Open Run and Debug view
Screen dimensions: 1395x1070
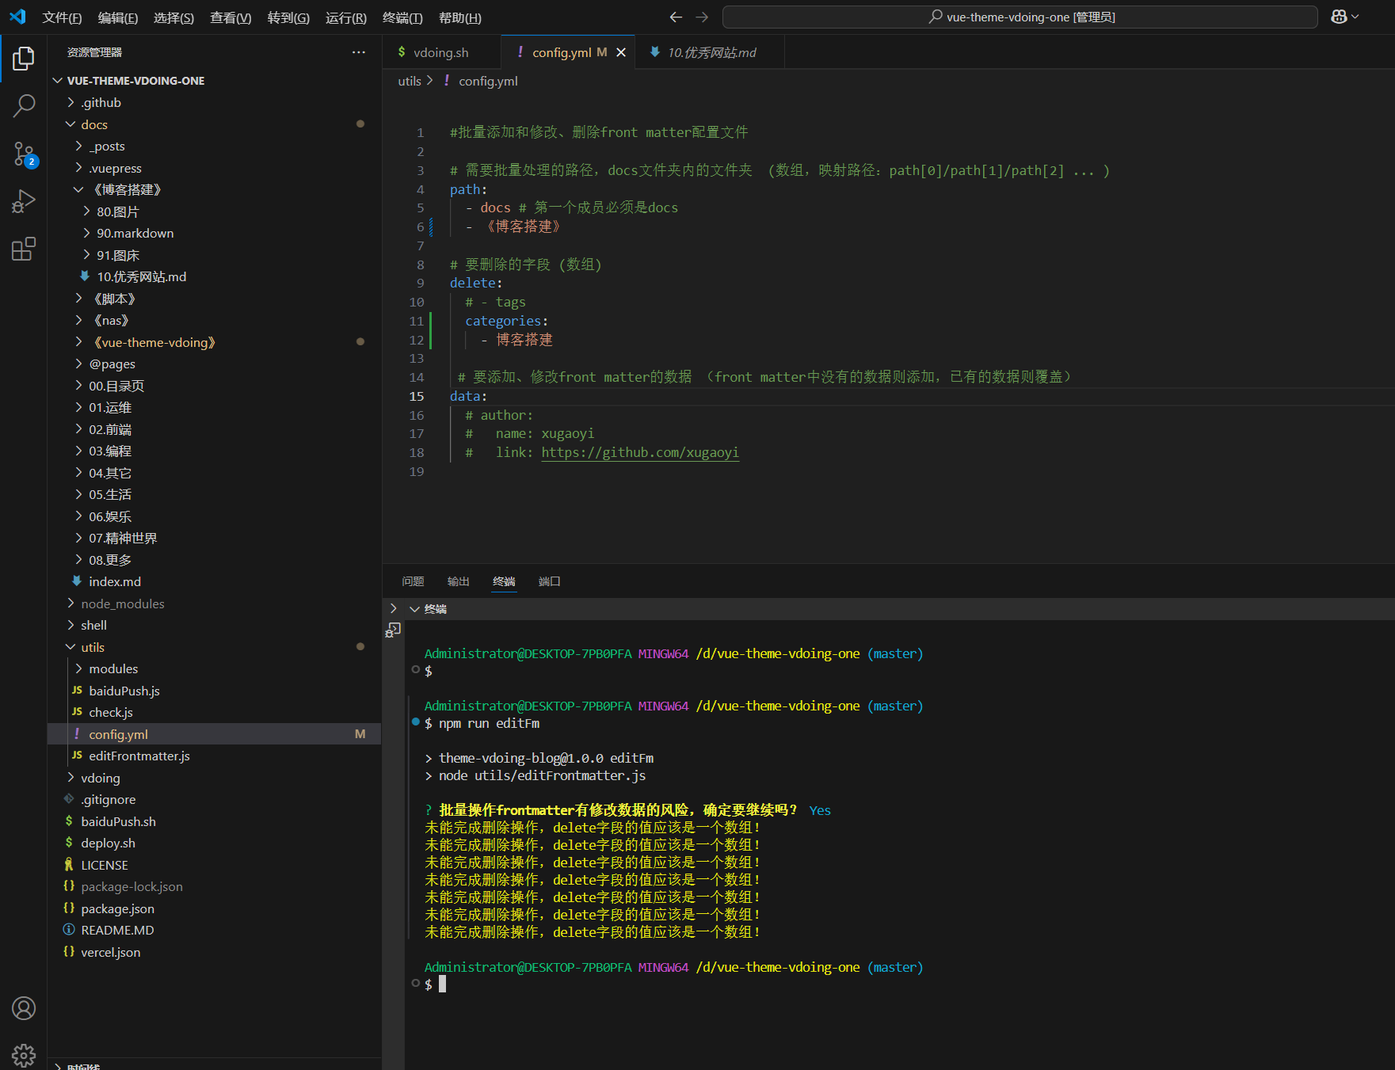pyautogui.click(x=24, y=201)
